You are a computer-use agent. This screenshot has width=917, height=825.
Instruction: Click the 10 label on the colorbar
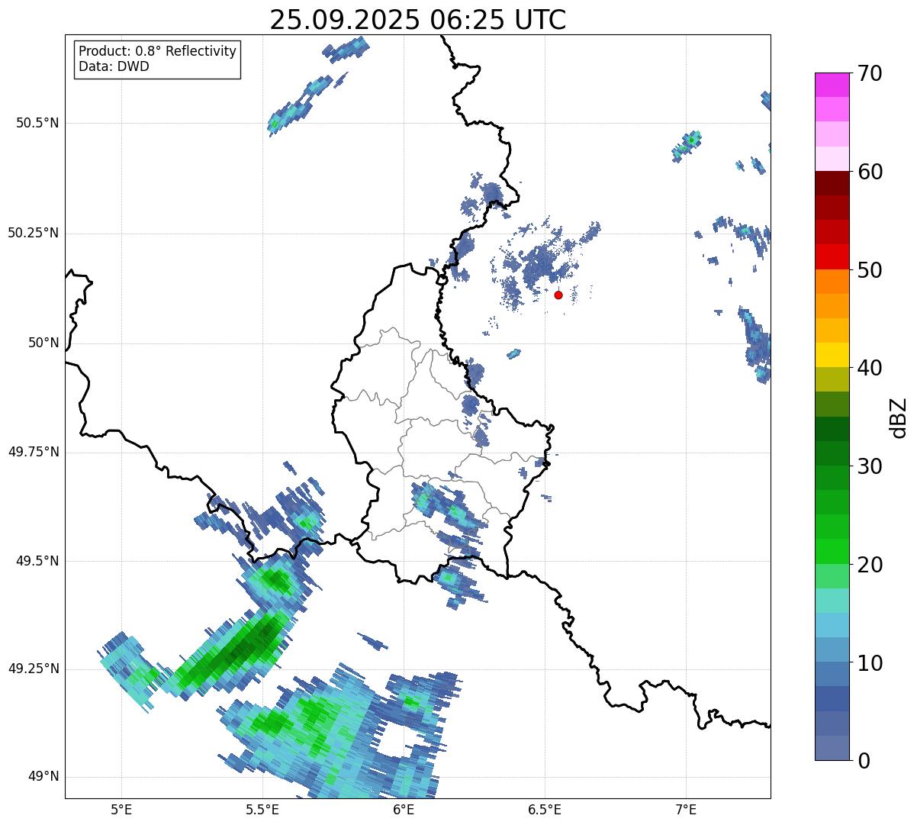[870, 663]
